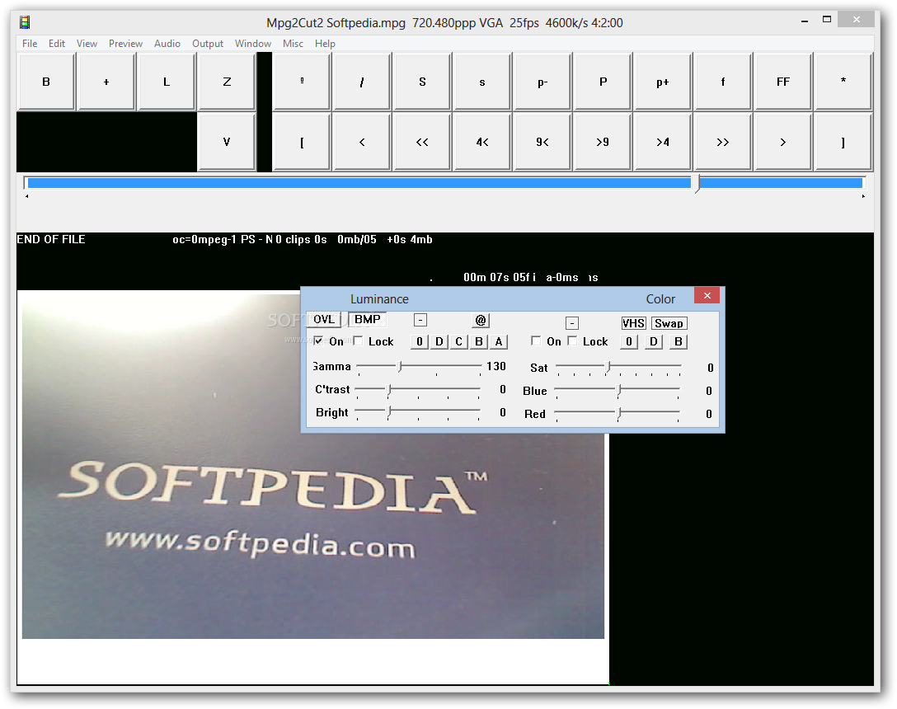Click the lowercase s toolbar button
This screenshot has width=897, height=709.
point(482,82)
